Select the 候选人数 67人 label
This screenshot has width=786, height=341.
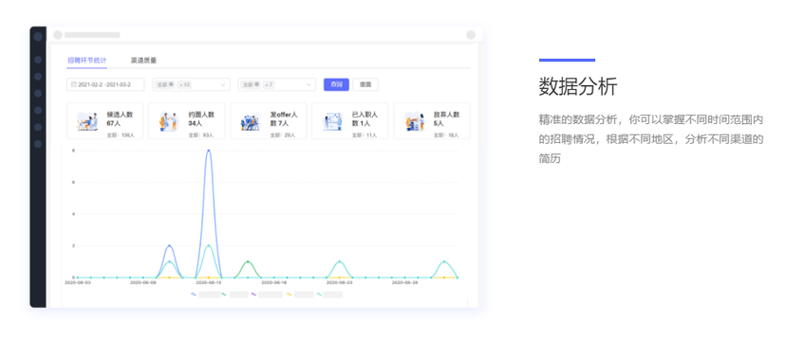coord(120,118)
